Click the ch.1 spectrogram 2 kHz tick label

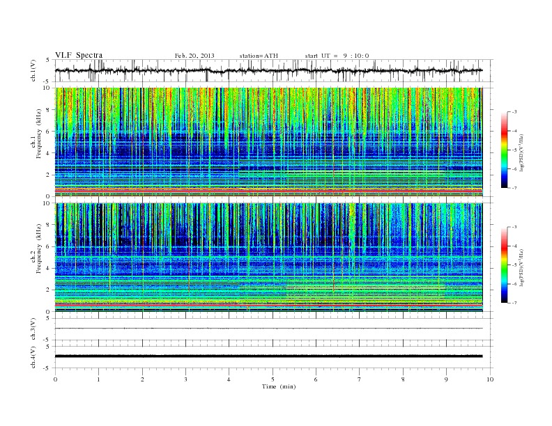tap(48, 175)
